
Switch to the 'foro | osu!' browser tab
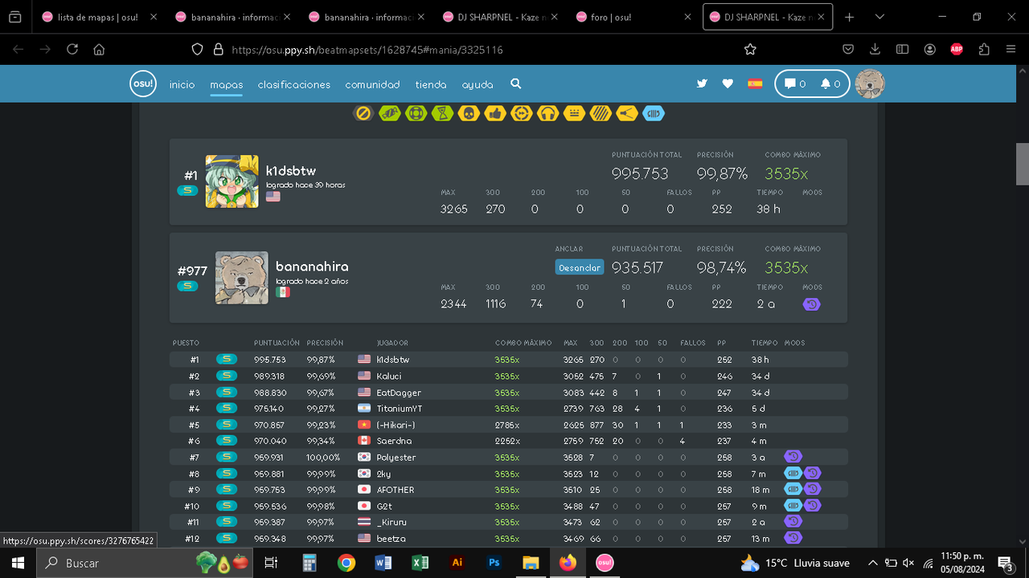pos(633,17)
